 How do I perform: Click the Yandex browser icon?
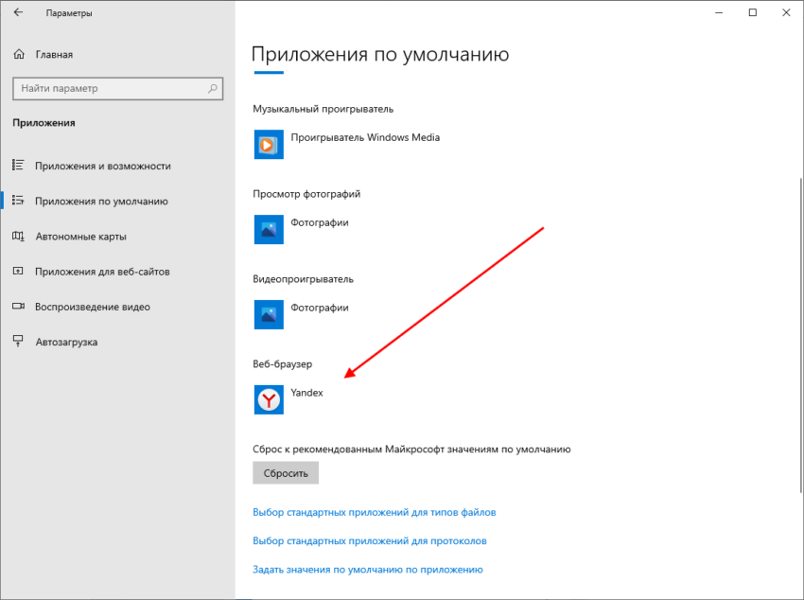click(269, 399)
